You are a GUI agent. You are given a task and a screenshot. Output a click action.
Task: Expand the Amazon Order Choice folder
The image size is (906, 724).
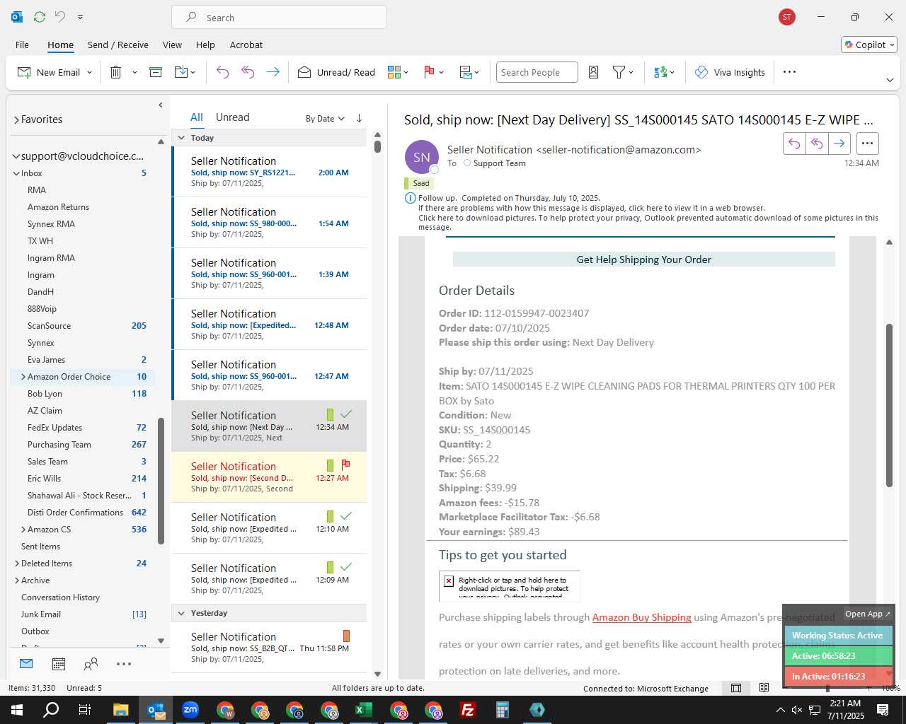pos(23,377)
